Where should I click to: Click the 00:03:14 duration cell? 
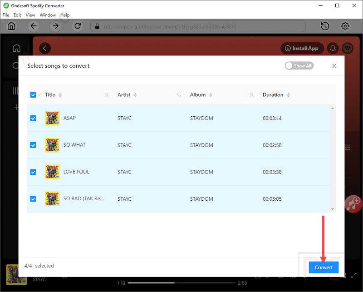(x=272, y=118)
